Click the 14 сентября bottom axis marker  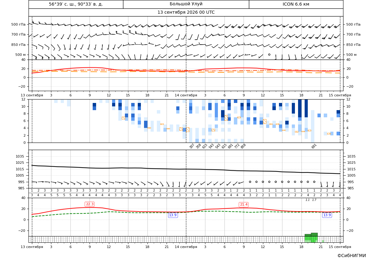click(x=186, y=246)
